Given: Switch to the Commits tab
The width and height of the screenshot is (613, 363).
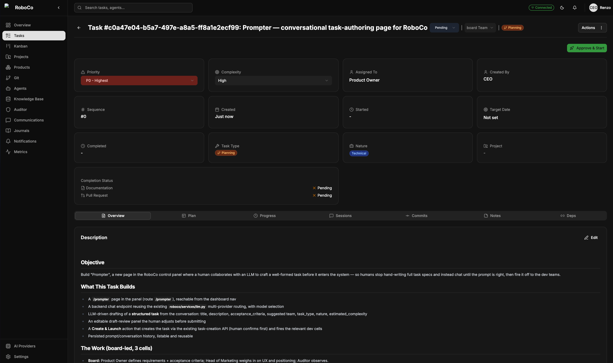Looking at the screenshot, I should [x=417, y=216].
